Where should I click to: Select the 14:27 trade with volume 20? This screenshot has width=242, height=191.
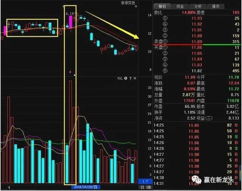(196, 172)
